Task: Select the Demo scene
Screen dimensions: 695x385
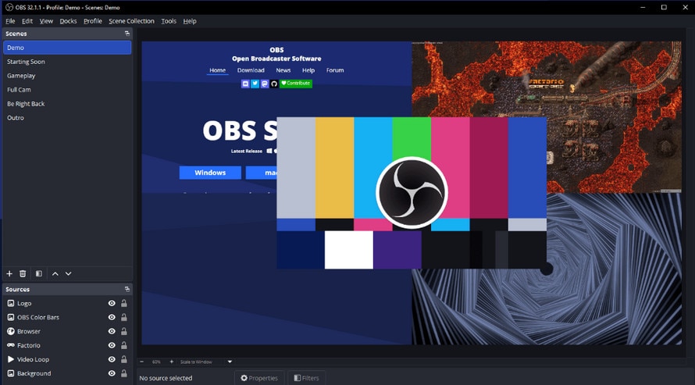Action: pyautogui.click(x=67, y=48)
